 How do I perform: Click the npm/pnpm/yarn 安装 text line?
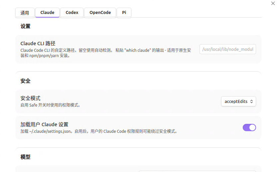[45, 56]
